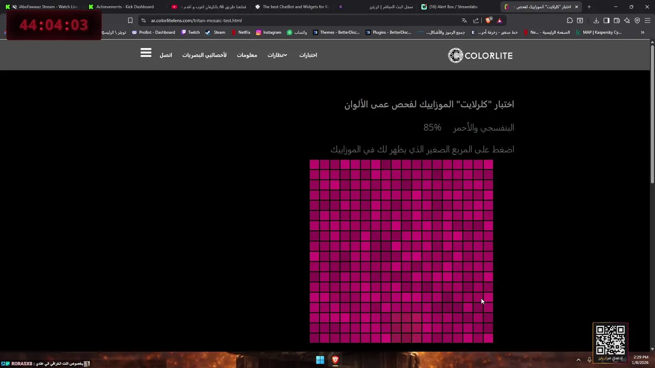Click the translate page icon
The width and height of the screenshot is (655, 368).
[x=464, y=20]
